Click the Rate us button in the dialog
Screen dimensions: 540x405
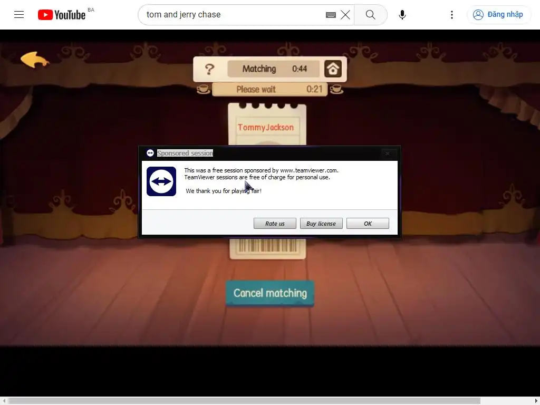point(275,224)
